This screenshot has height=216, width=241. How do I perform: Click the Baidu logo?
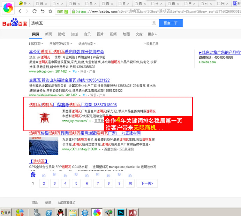[15, 22]
